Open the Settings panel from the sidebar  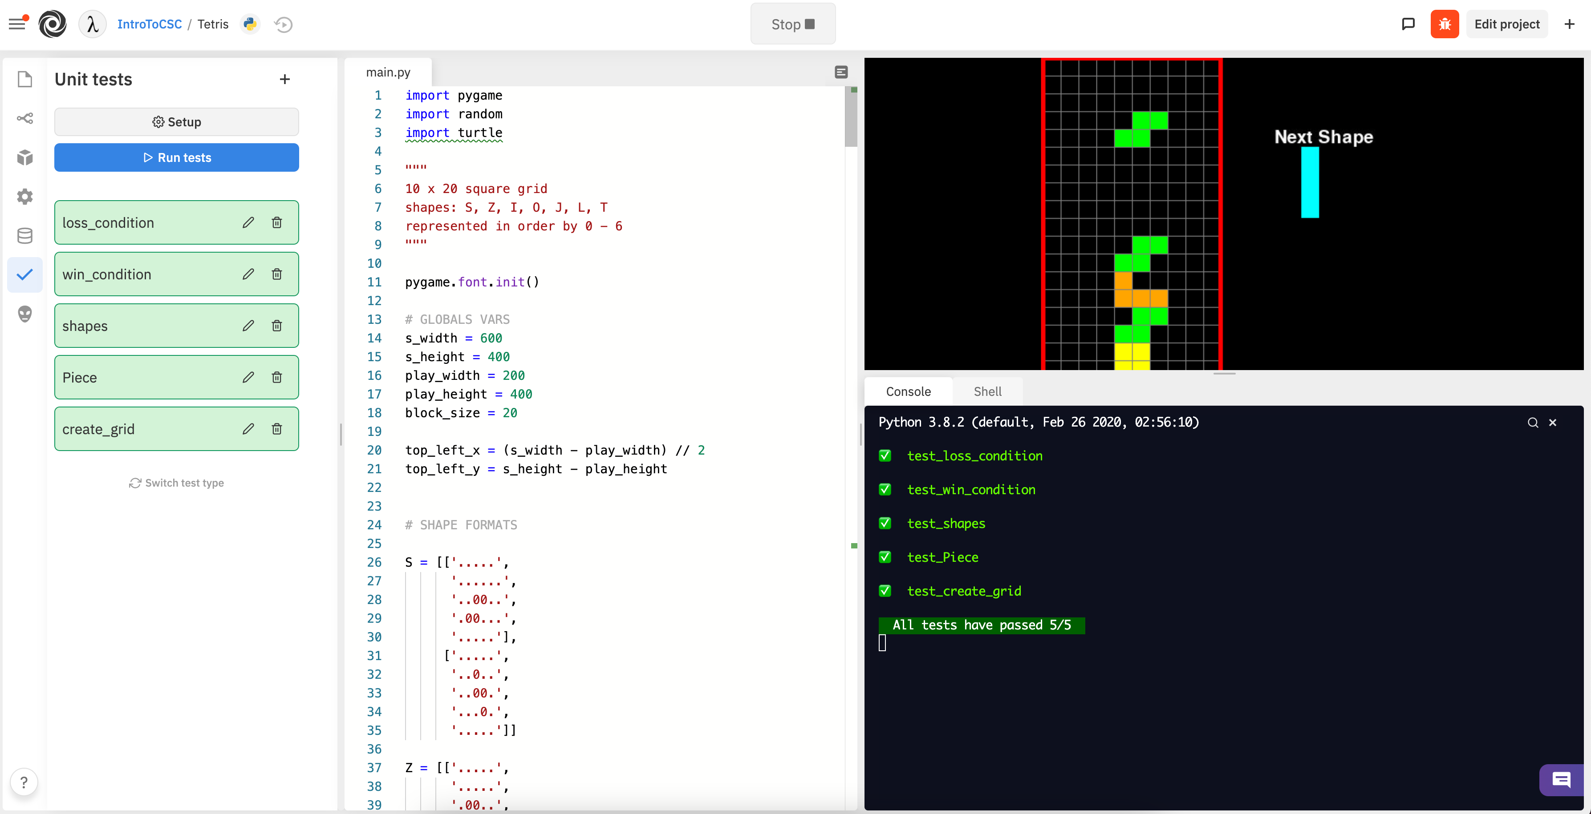(24, 196)
